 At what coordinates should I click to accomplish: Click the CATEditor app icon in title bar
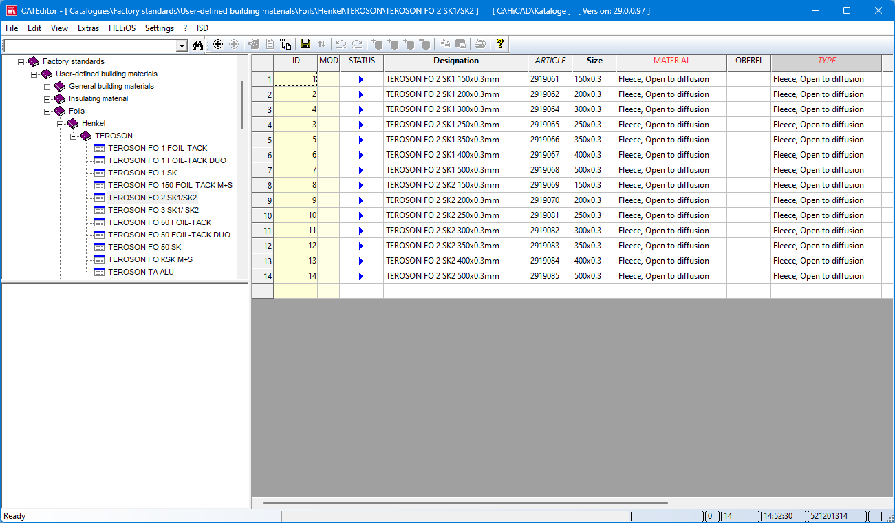click(11, 10)
